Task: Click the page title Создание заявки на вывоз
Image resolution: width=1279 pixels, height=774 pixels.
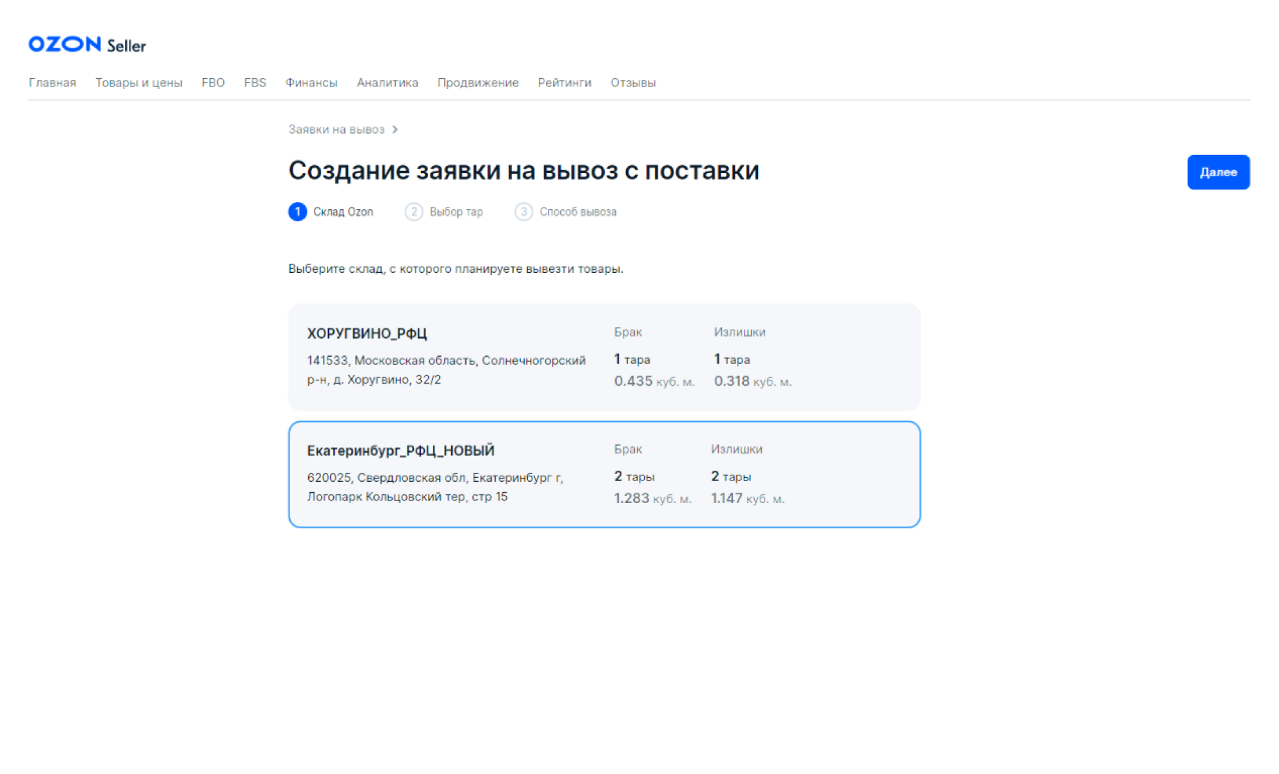Action: click(x=523, y=170)
